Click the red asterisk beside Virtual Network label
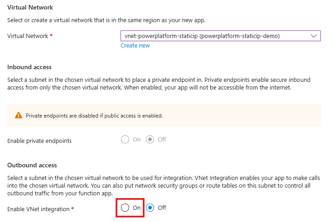Screen dimensions: 334x222 (52, 36)
